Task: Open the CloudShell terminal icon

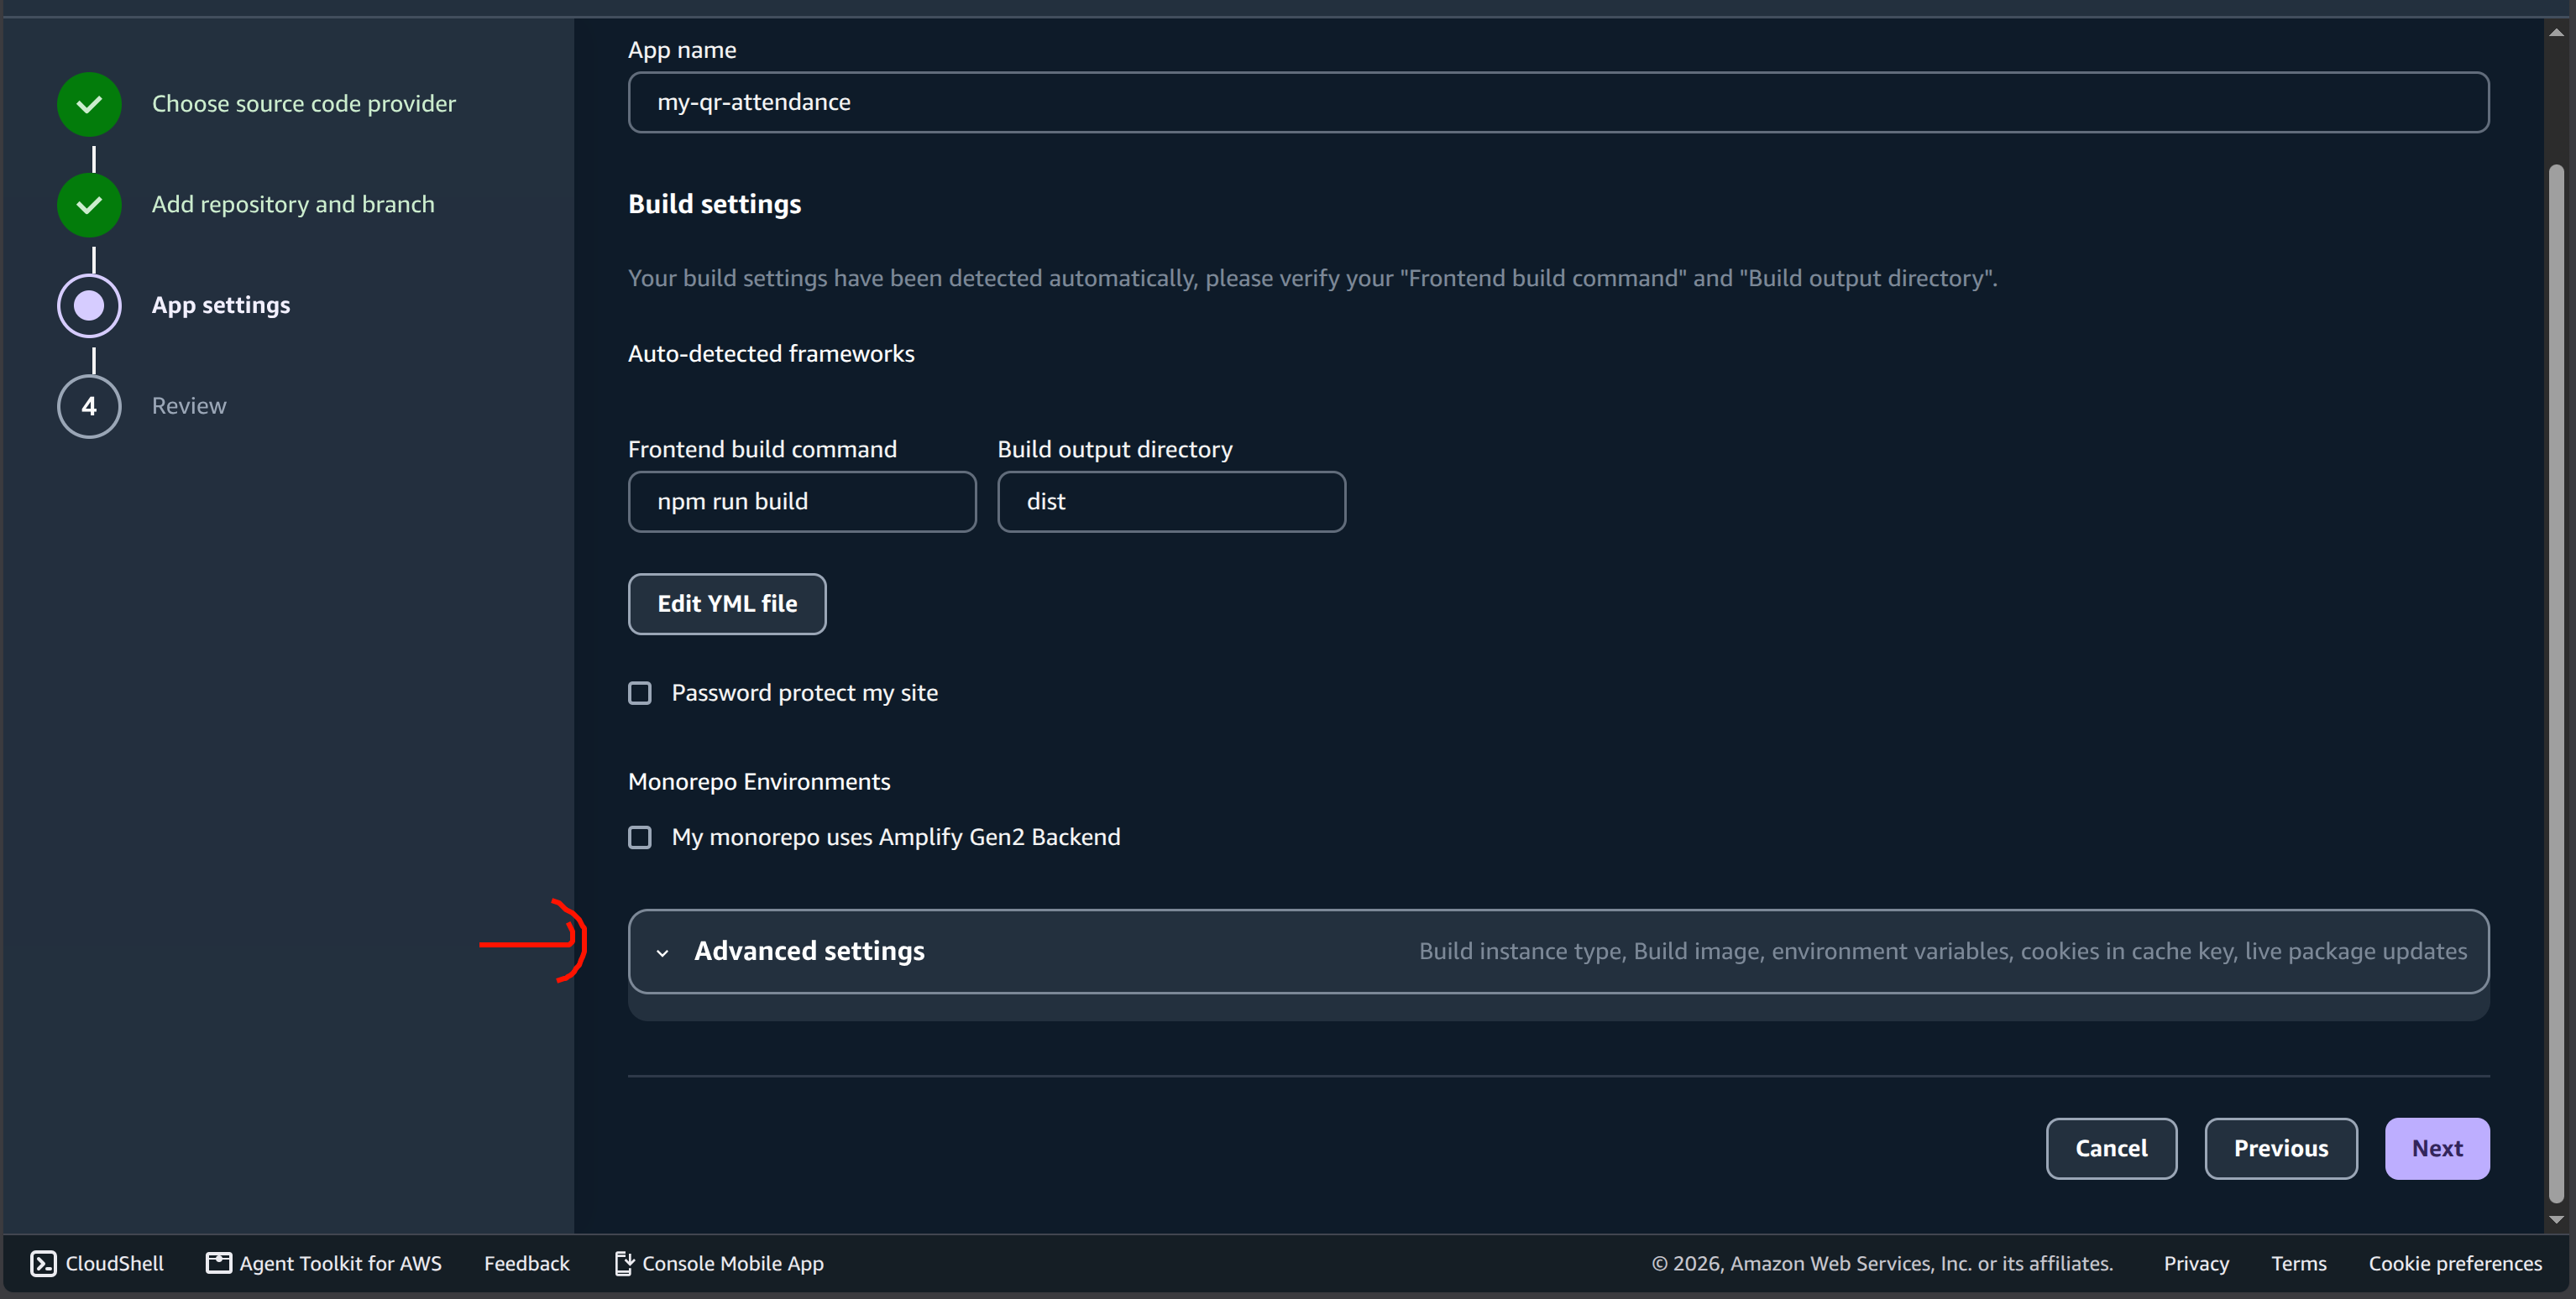Action: 43,1263
